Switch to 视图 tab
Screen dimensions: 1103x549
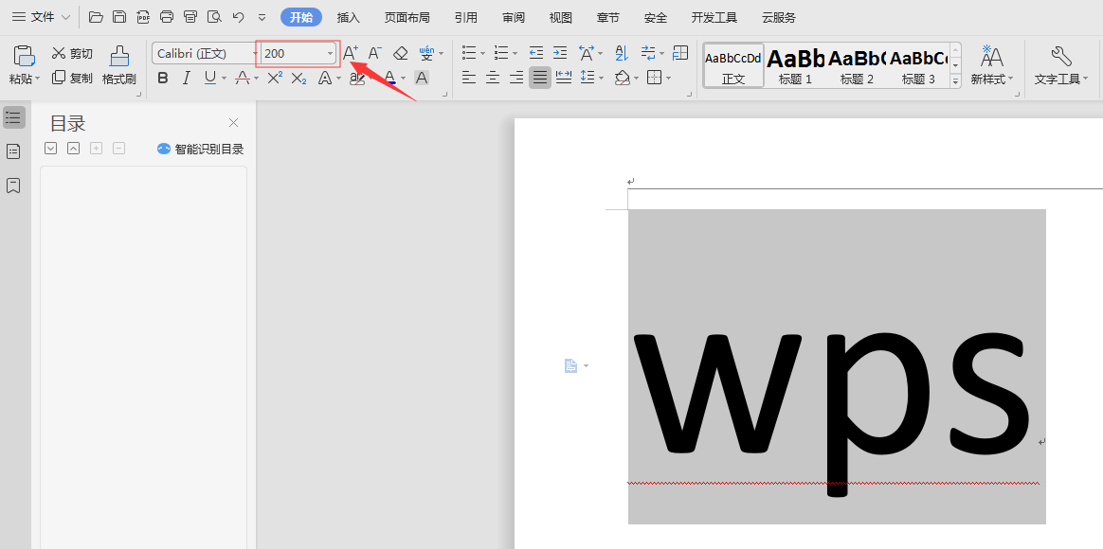(x=561, y=18)
